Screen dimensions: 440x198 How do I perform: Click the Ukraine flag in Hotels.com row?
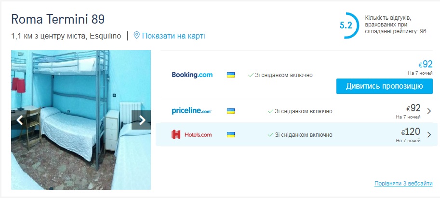point(231,135)
